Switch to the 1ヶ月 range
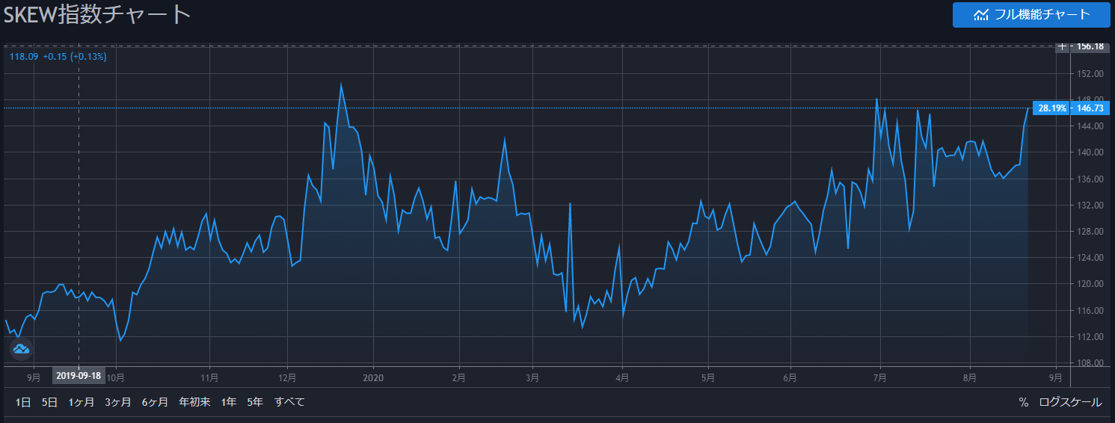 pos(81,402)
